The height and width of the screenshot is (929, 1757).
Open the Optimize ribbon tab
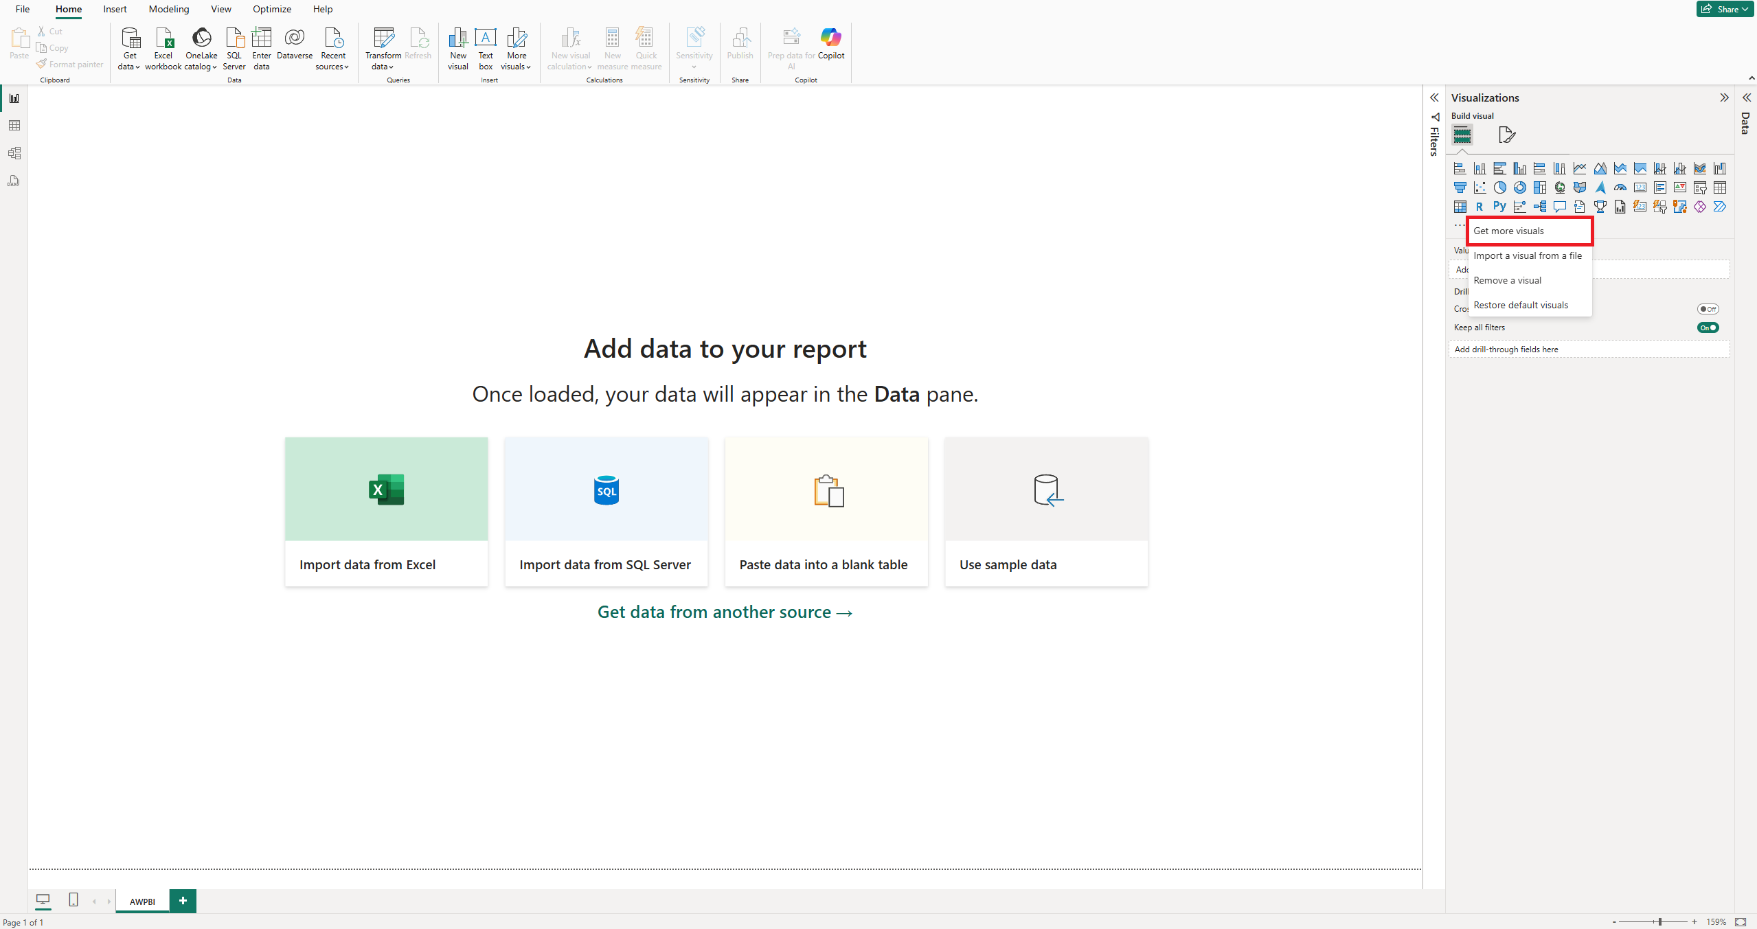pos(272,9)
